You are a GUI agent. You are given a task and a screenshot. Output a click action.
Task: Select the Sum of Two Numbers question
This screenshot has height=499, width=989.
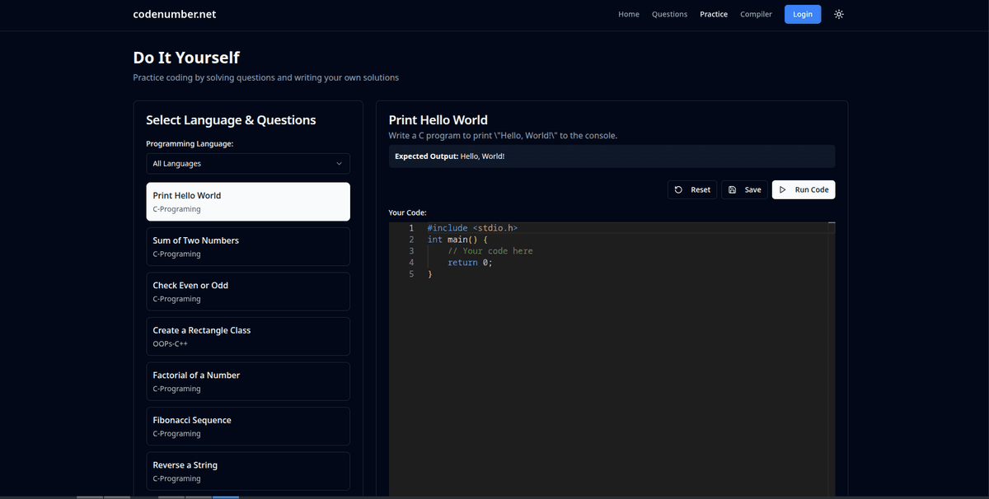tap(247, 245)
